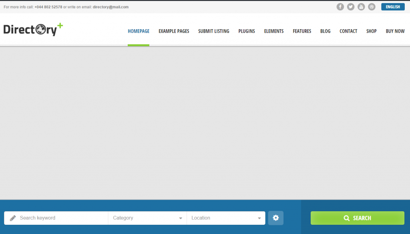The image size is (410, 234).
Task: Open the Twitter social icon
Action: coord(351,7)
